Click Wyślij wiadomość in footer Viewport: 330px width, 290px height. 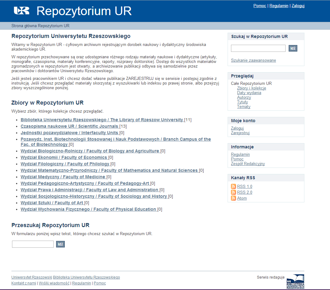[x=54, y=283]
